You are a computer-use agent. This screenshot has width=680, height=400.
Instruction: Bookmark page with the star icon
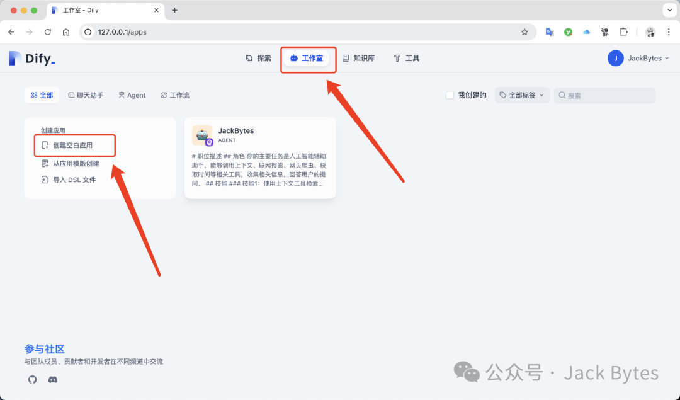(524, 32)
